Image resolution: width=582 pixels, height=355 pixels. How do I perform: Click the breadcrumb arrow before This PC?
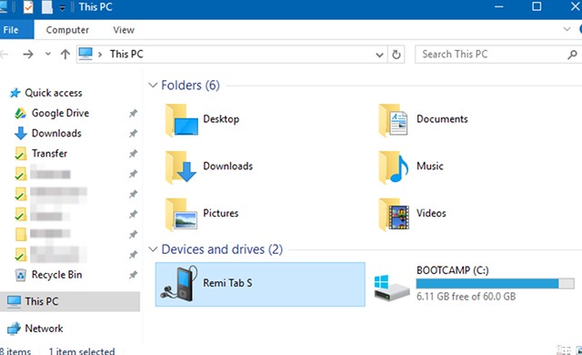coord(100,55)
